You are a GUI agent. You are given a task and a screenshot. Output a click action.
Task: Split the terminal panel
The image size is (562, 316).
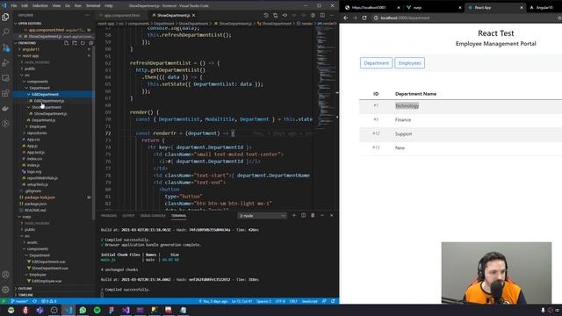[303, 215]
